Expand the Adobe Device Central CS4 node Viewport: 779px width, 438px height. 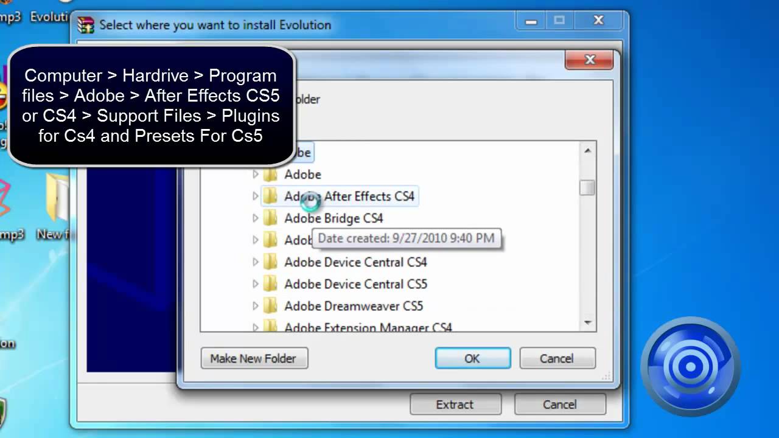click(256, 262)
